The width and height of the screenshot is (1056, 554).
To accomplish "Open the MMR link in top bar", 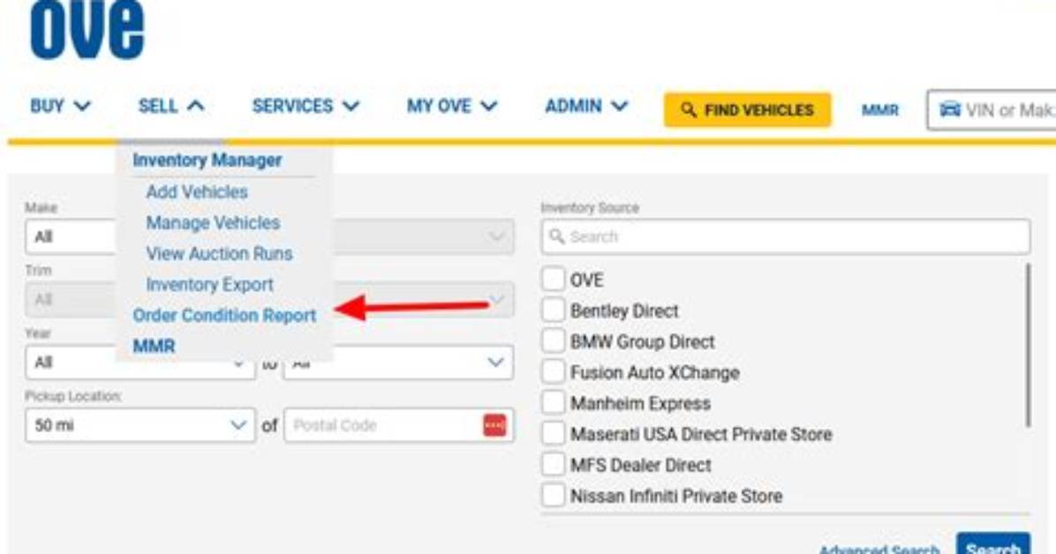I will point(879,109).
